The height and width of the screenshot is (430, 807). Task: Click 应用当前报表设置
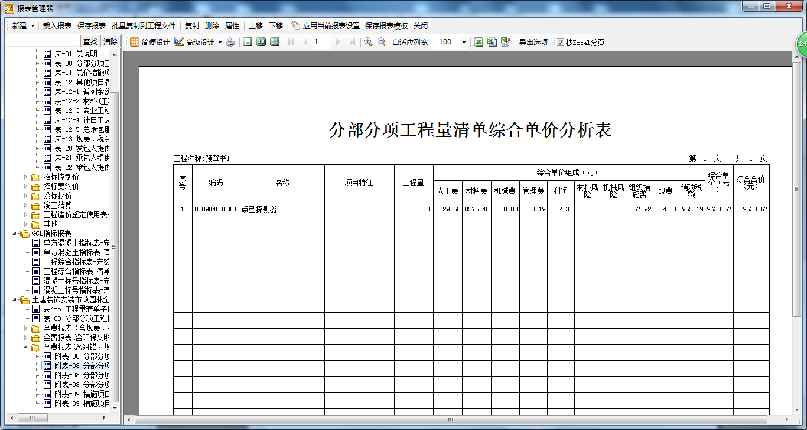point(326,26)
